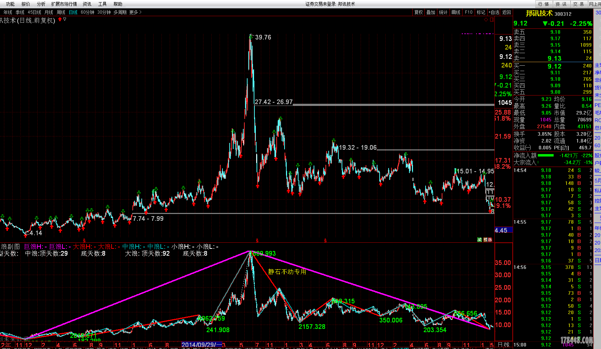Click the 15.01 - 14.95 price level label
The image size is (601, 349).
point(475,171)
